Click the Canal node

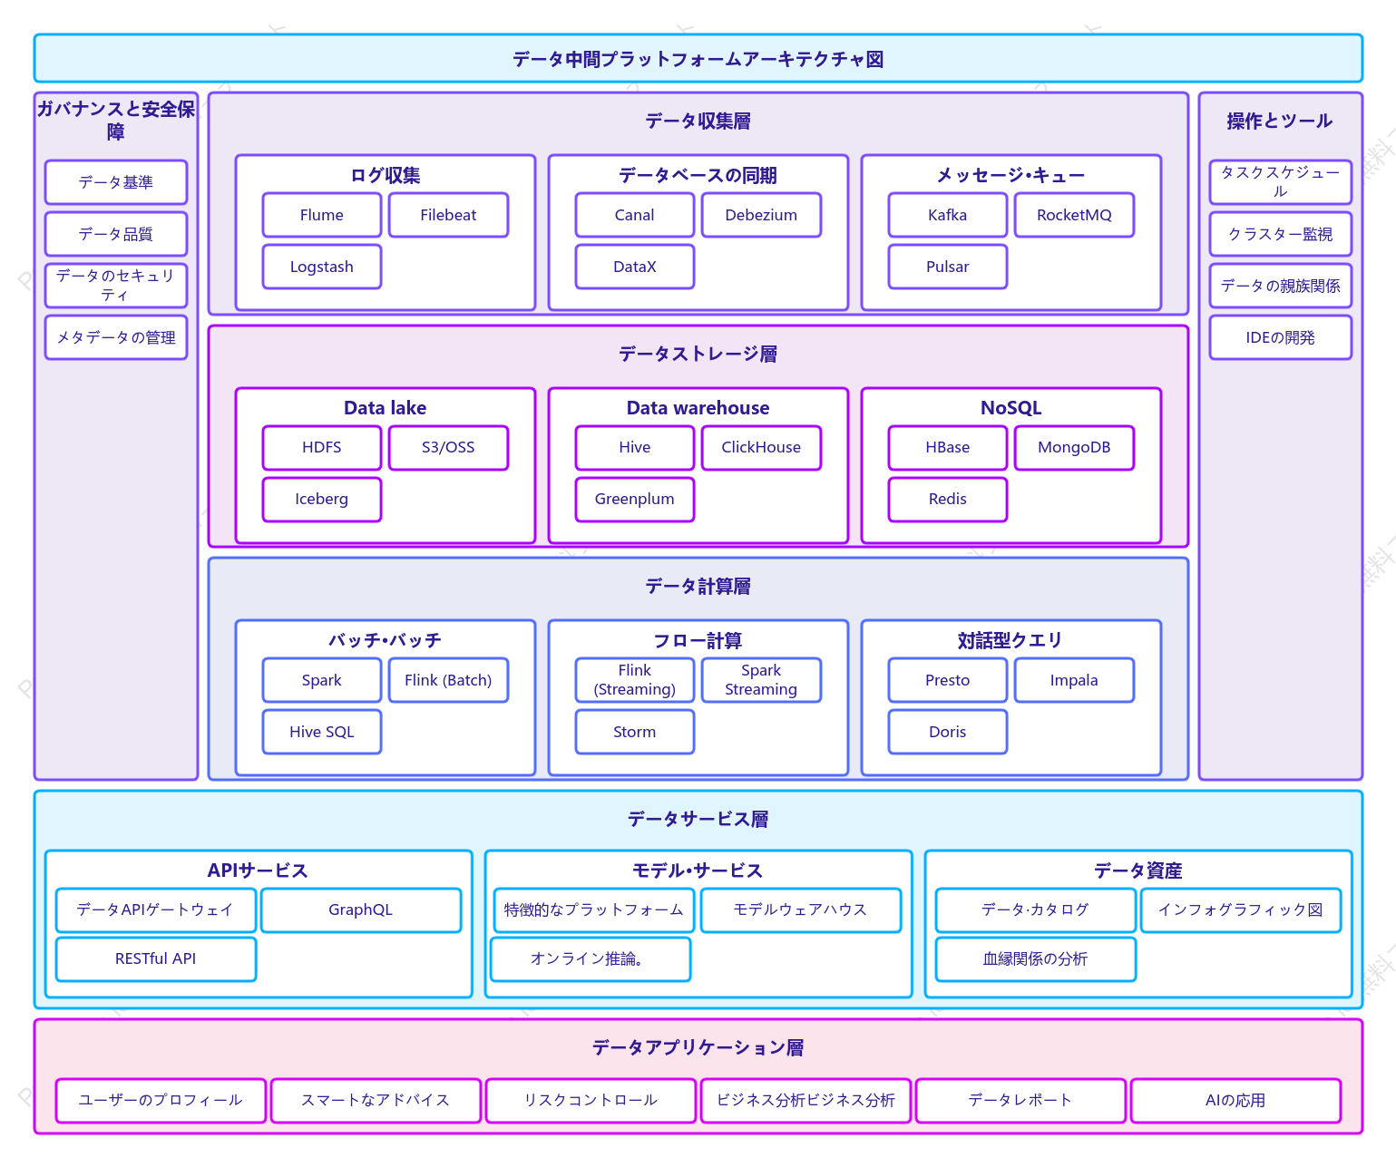point(635,215)
